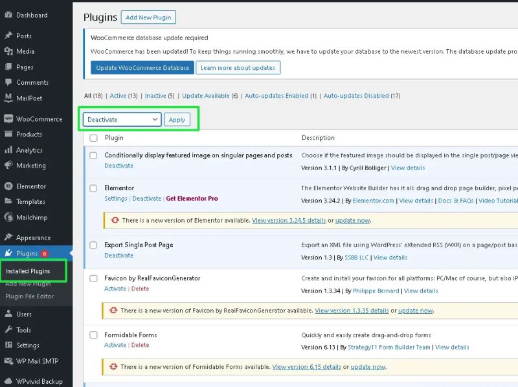Check the Export Single Post Page checkbox
The height and width of the screenshot is (387, 518).
click(x=93, y=245)
